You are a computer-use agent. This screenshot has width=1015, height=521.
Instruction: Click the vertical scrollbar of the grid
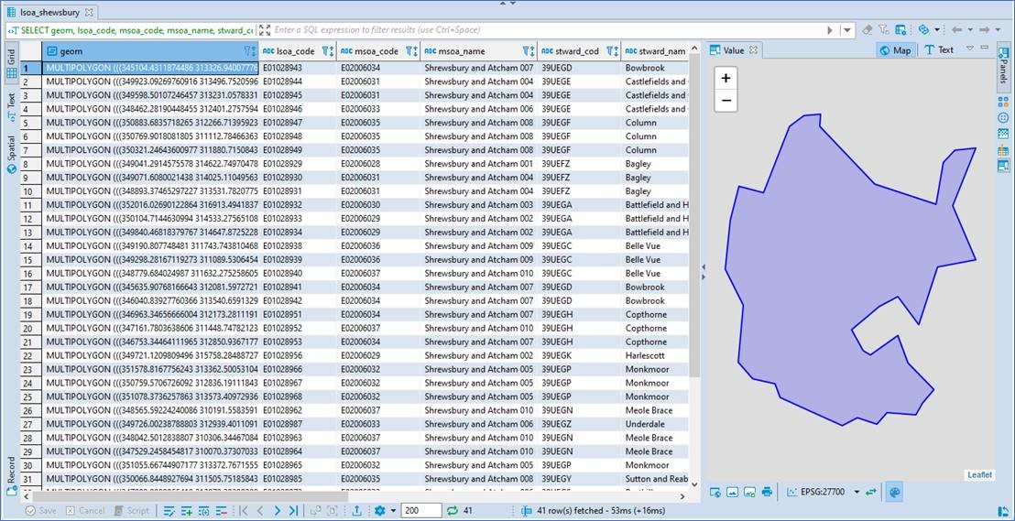pyautogui.click(x=695, y=213)
